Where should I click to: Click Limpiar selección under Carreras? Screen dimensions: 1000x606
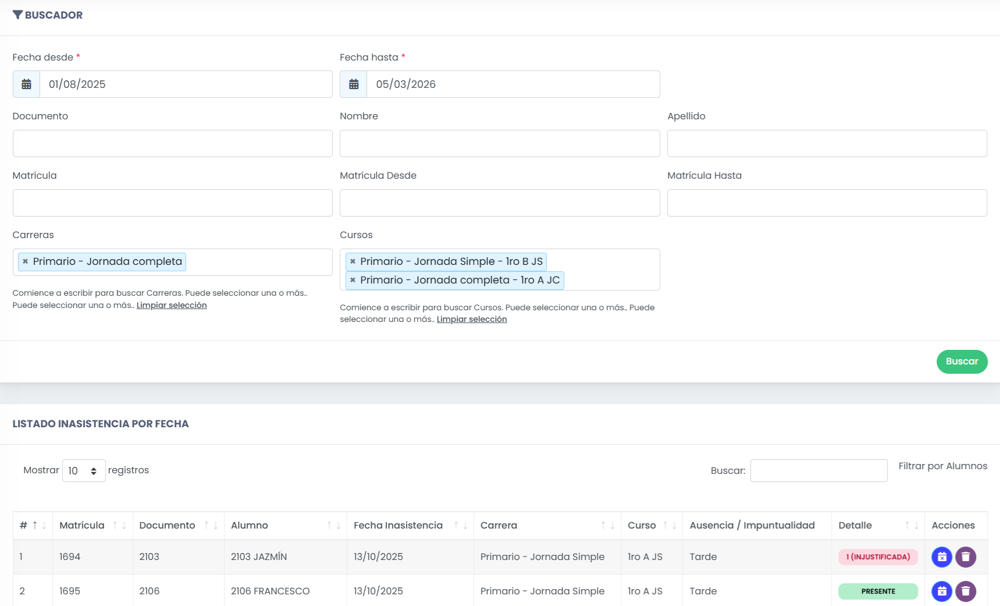[172, 306]
